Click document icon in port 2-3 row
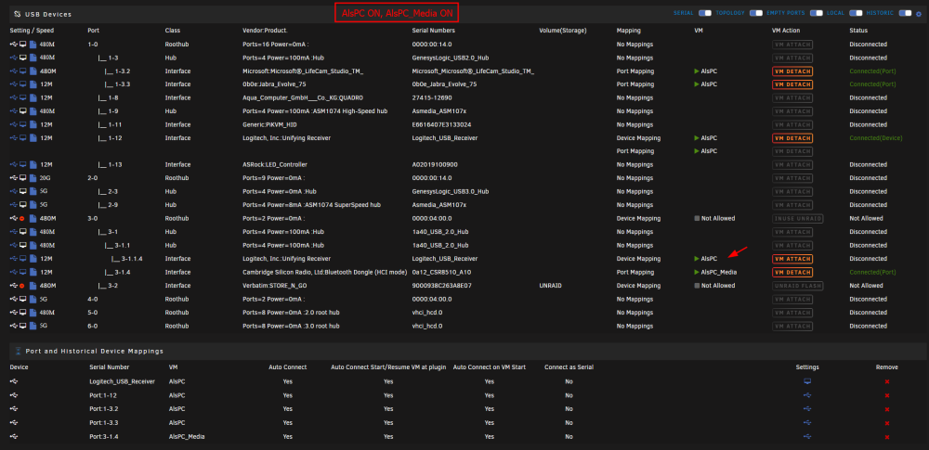 coord(33,191)
